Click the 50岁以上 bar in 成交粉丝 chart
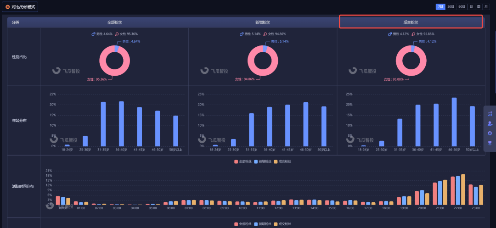 pos(472,126)
